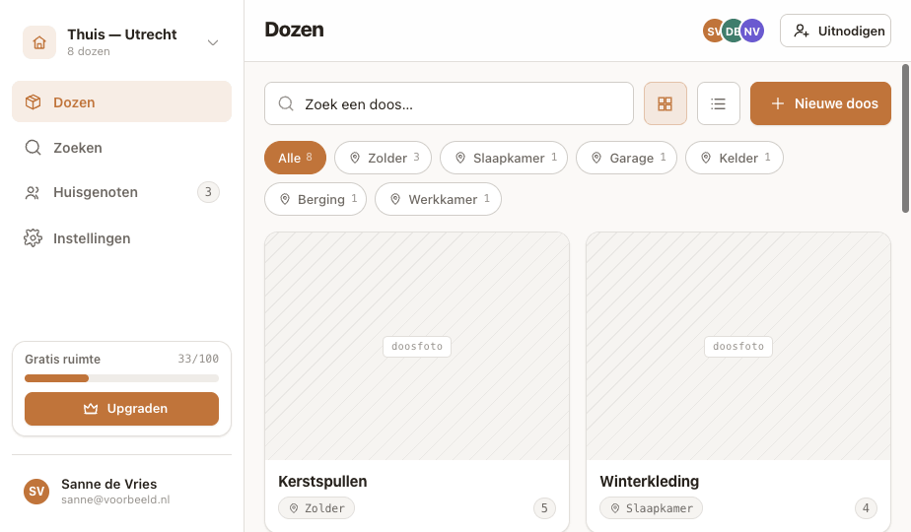
Task: Filter by Kelder location chip
Action: click(735, 158)
